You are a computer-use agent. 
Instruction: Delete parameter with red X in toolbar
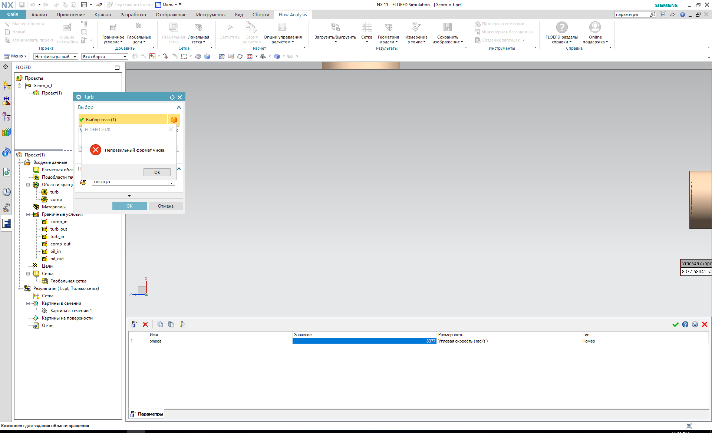pyautogui.click(x=145, y=324)
